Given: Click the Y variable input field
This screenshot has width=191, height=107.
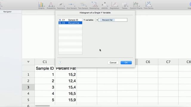Looking at the screenshot, I should pos(113,20).
